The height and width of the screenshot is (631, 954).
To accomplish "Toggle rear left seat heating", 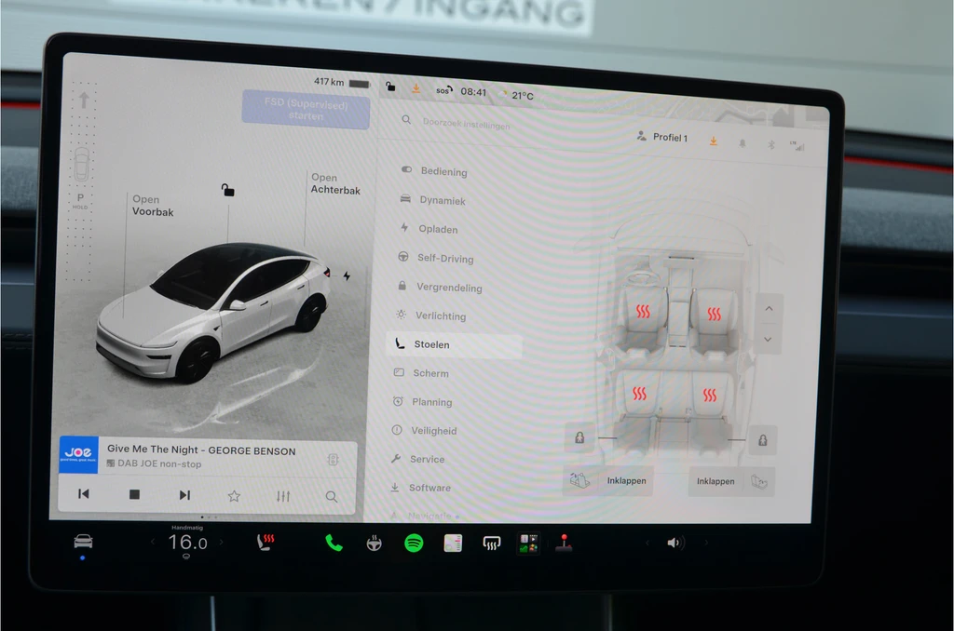I will pos(639,394).
